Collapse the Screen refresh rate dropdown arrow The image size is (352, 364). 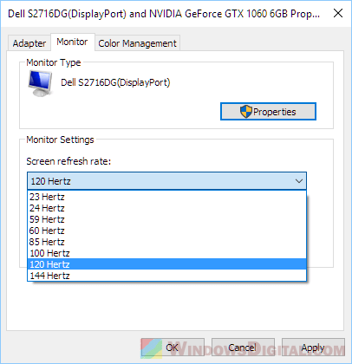(x=299, y=181)
